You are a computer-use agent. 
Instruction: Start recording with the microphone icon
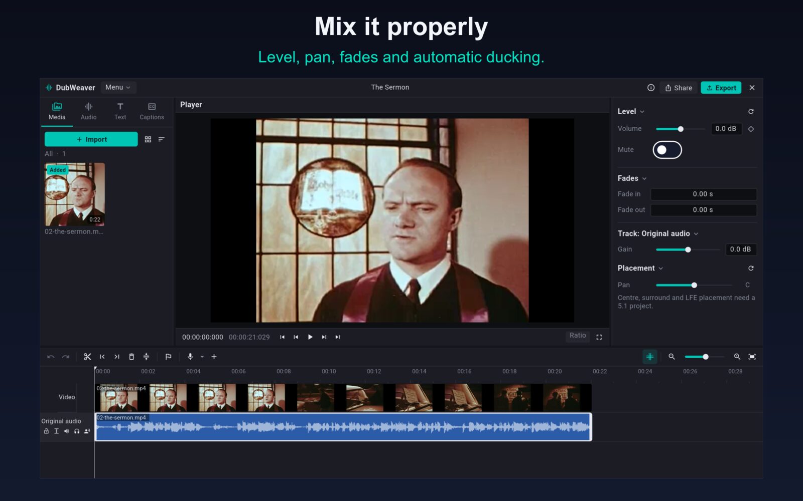click(190, 357)
